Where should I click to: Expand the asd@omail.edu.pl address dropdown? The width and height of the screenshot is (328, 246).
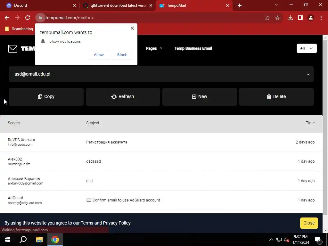click(161, 74)
